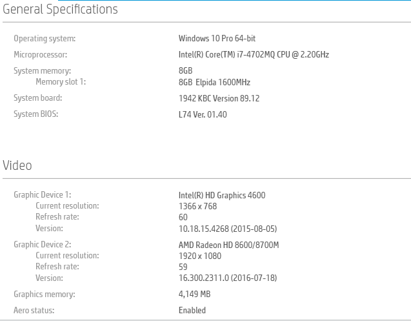
Task: Select the Graphic Device 2 label
Action: click(42, 245)
